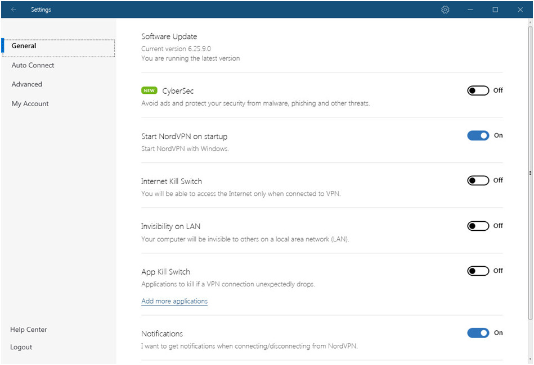Switch to Advanced settings
Viewport: 534px width, 365px height.
26,84
